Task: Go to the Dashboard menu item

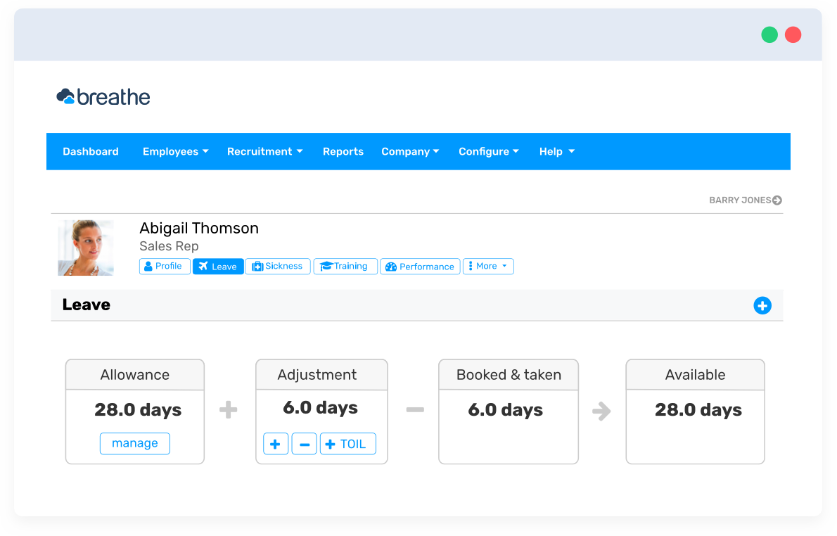Action: [x=91, y=152]
